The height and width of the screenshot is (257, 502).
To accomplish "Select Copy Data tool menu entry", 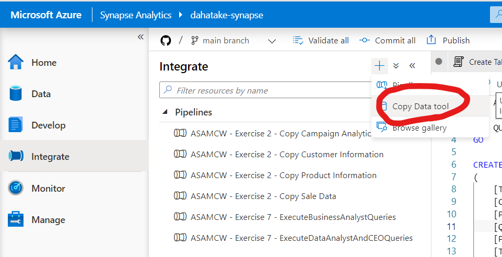I will [420, 107].
